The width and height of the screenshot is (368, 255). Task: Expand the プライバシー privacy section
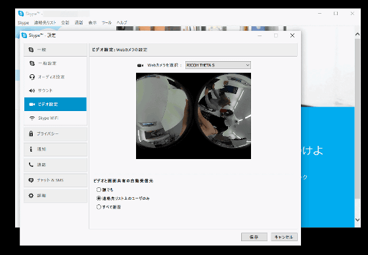(55, 134)
